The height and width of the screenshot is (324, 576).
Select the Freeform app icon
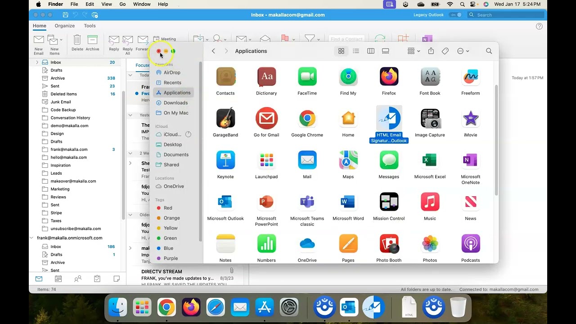pos(471,76)
